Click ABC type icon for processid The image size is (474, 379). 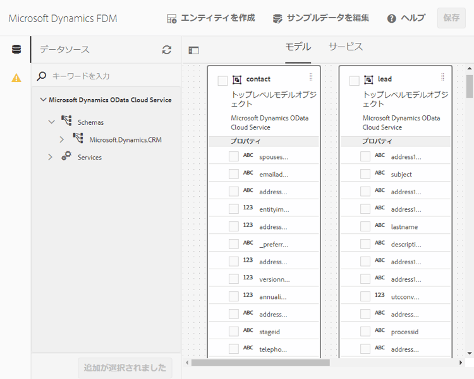tap(380, 330)
